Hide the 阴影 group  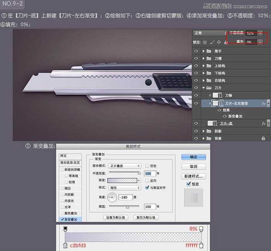pos(196,131)
